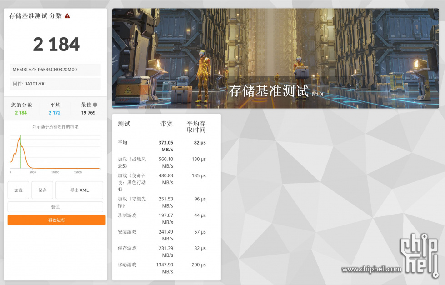Click the info icon next to 最佳

coord(95,105)
